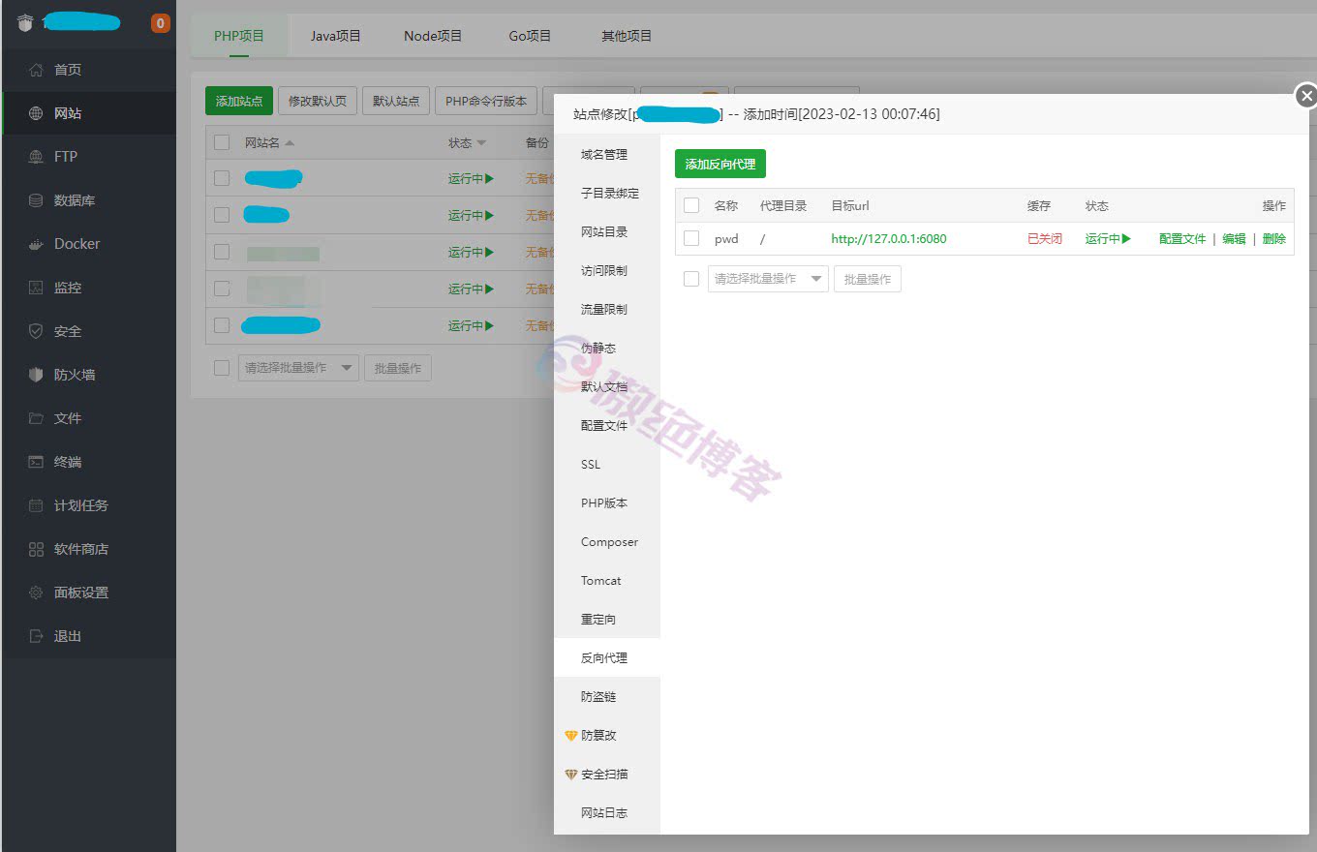
Task: Switch to the PHP项目 tab
Action: click(239, 36)
